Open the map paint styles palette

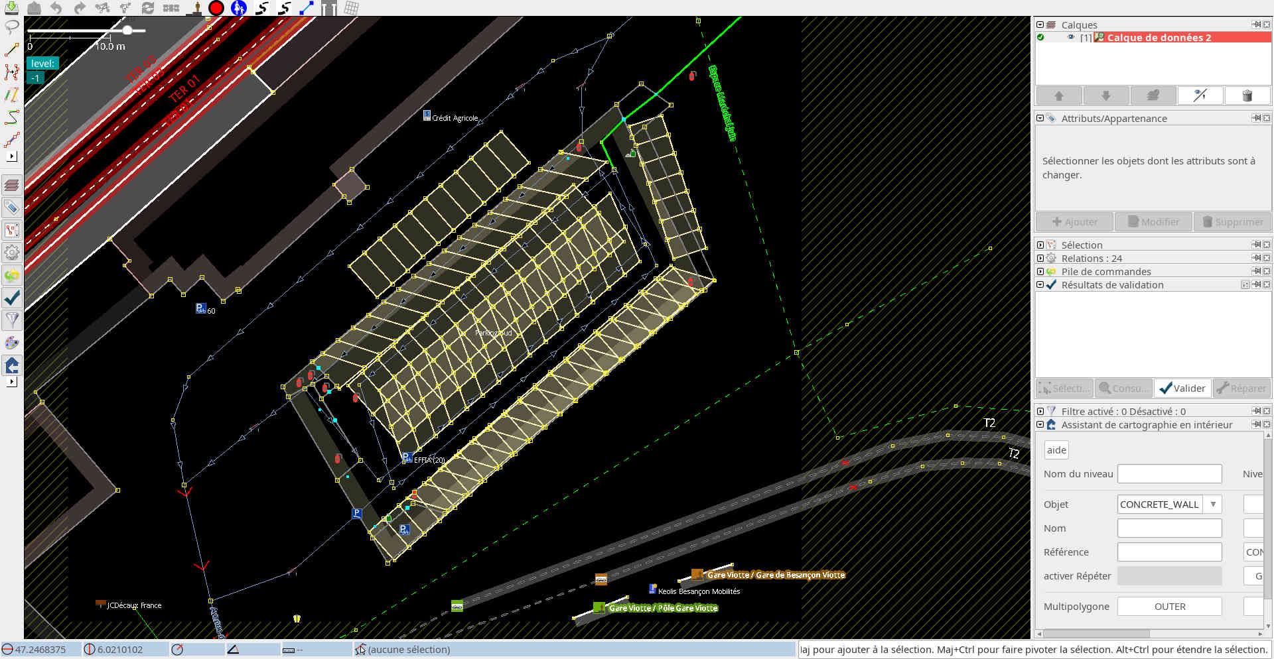click(x=11, y=343)
